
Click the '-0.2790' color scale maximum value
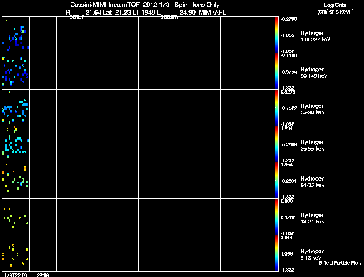(289, 19)
